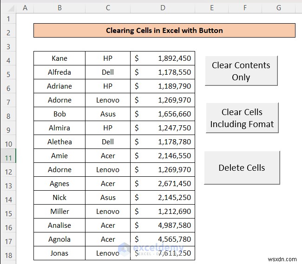Select the cell containing Miller

59,211
